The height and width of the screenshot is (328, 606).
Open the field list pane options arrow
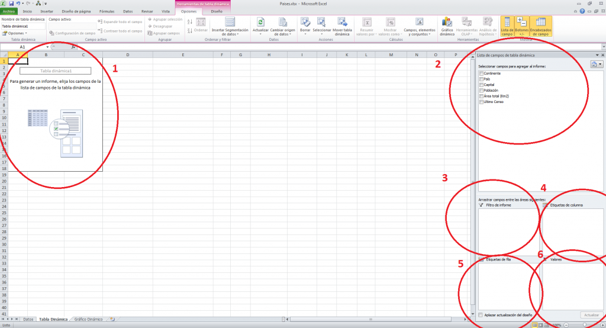pos(597,55)
